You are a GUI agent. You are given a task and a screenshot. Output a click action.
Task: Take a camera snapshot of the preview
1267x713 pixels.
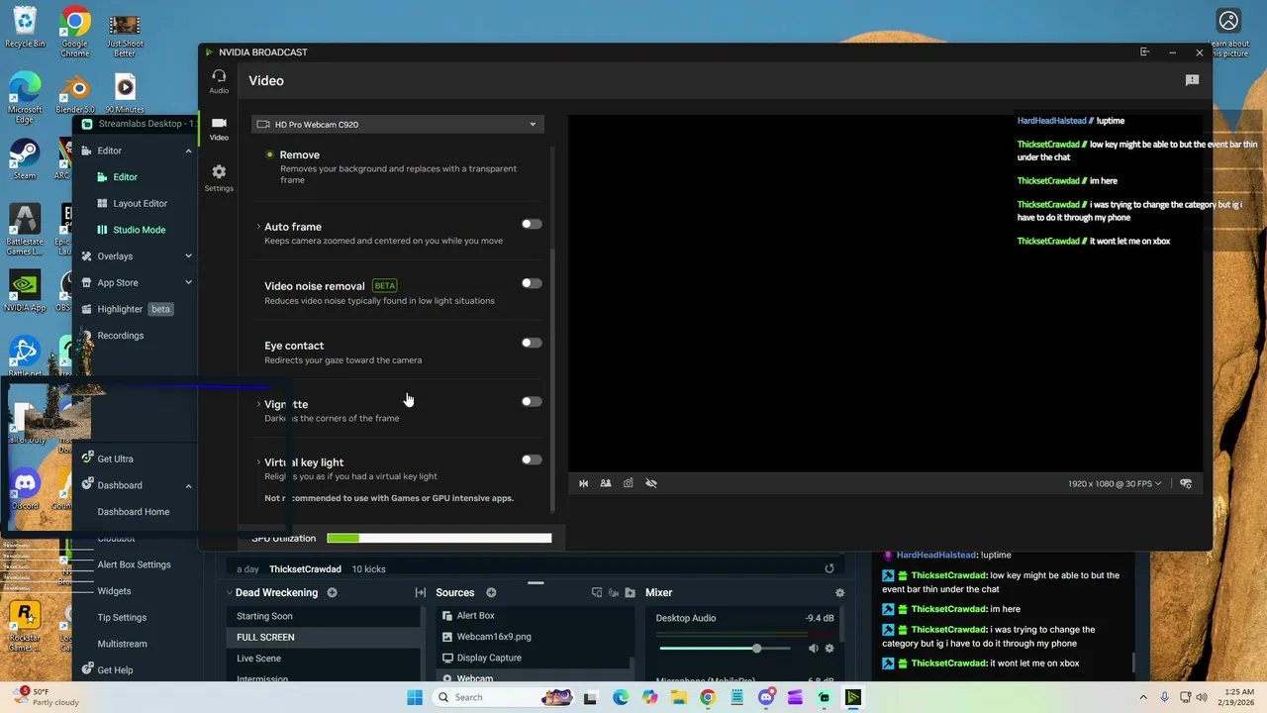[x=629, y=483]
